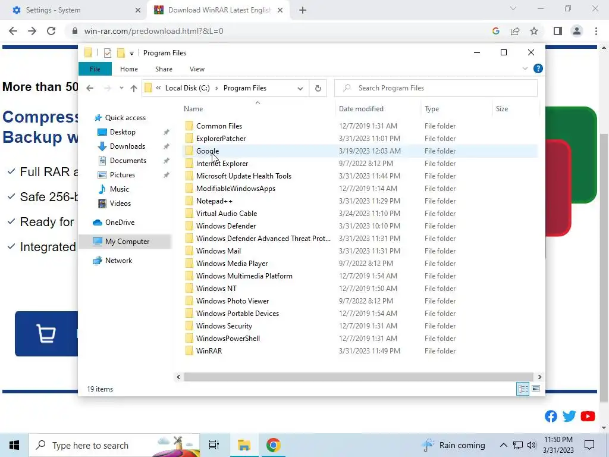Open Task View from the taskbar
The image size is (609, 457).
[214, 445]
